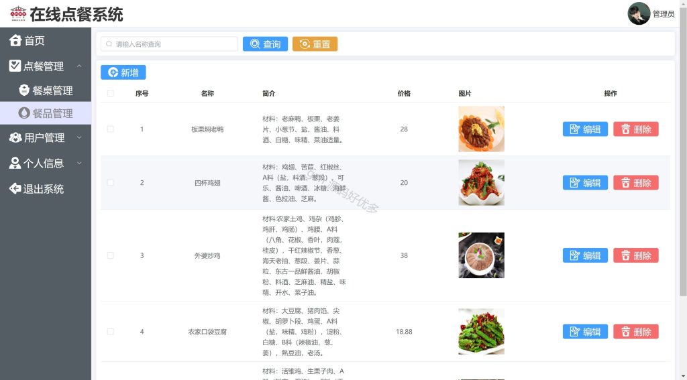Viewport: 687px width, 380px height.
Task: Click the checkmark icon beside 点餐管理
Action: (x=15, y=66)
